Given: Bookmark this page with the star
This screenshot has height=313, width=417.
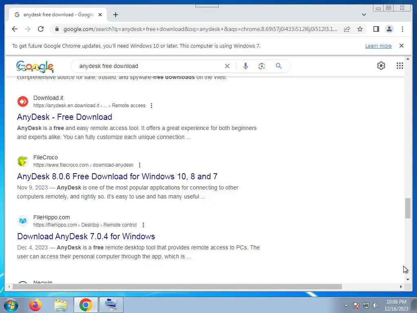Looking at the screenshot, I should pos(360,29).
